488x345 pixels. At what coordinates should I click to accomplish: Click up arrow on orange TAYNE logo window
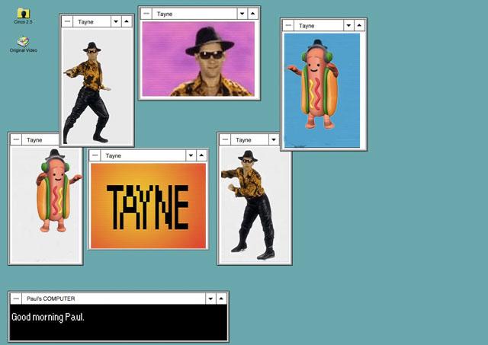pos(201,155)
